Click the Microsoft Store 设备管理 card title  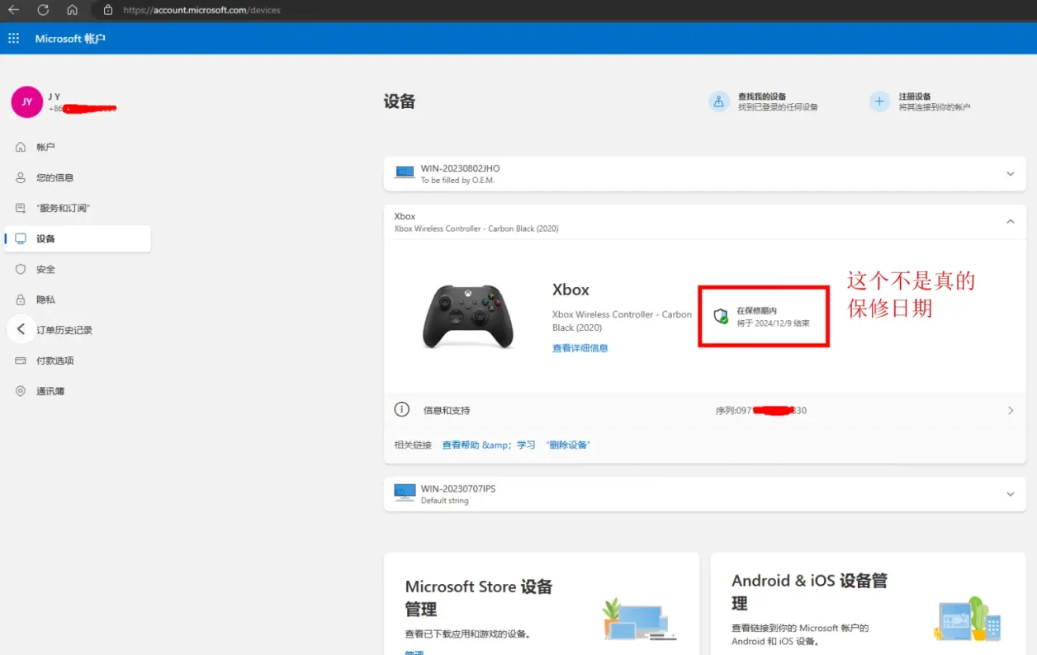(479, 598)
